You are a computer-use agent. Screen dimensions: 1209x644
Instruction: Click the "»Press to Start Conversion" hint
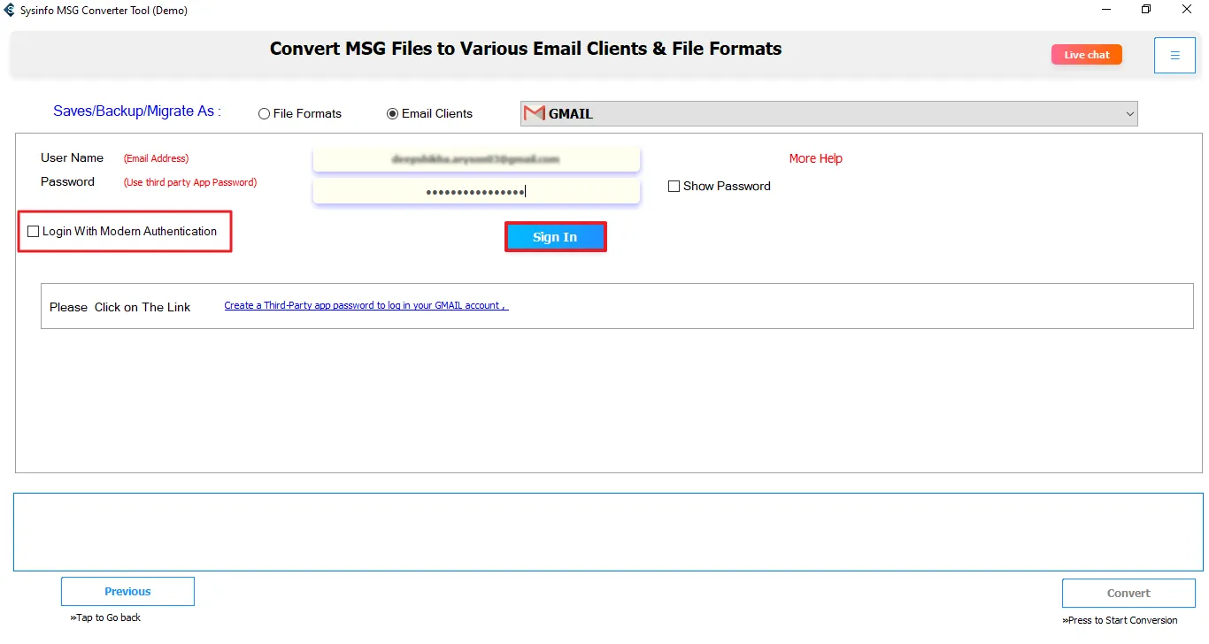pos(1120,620)
